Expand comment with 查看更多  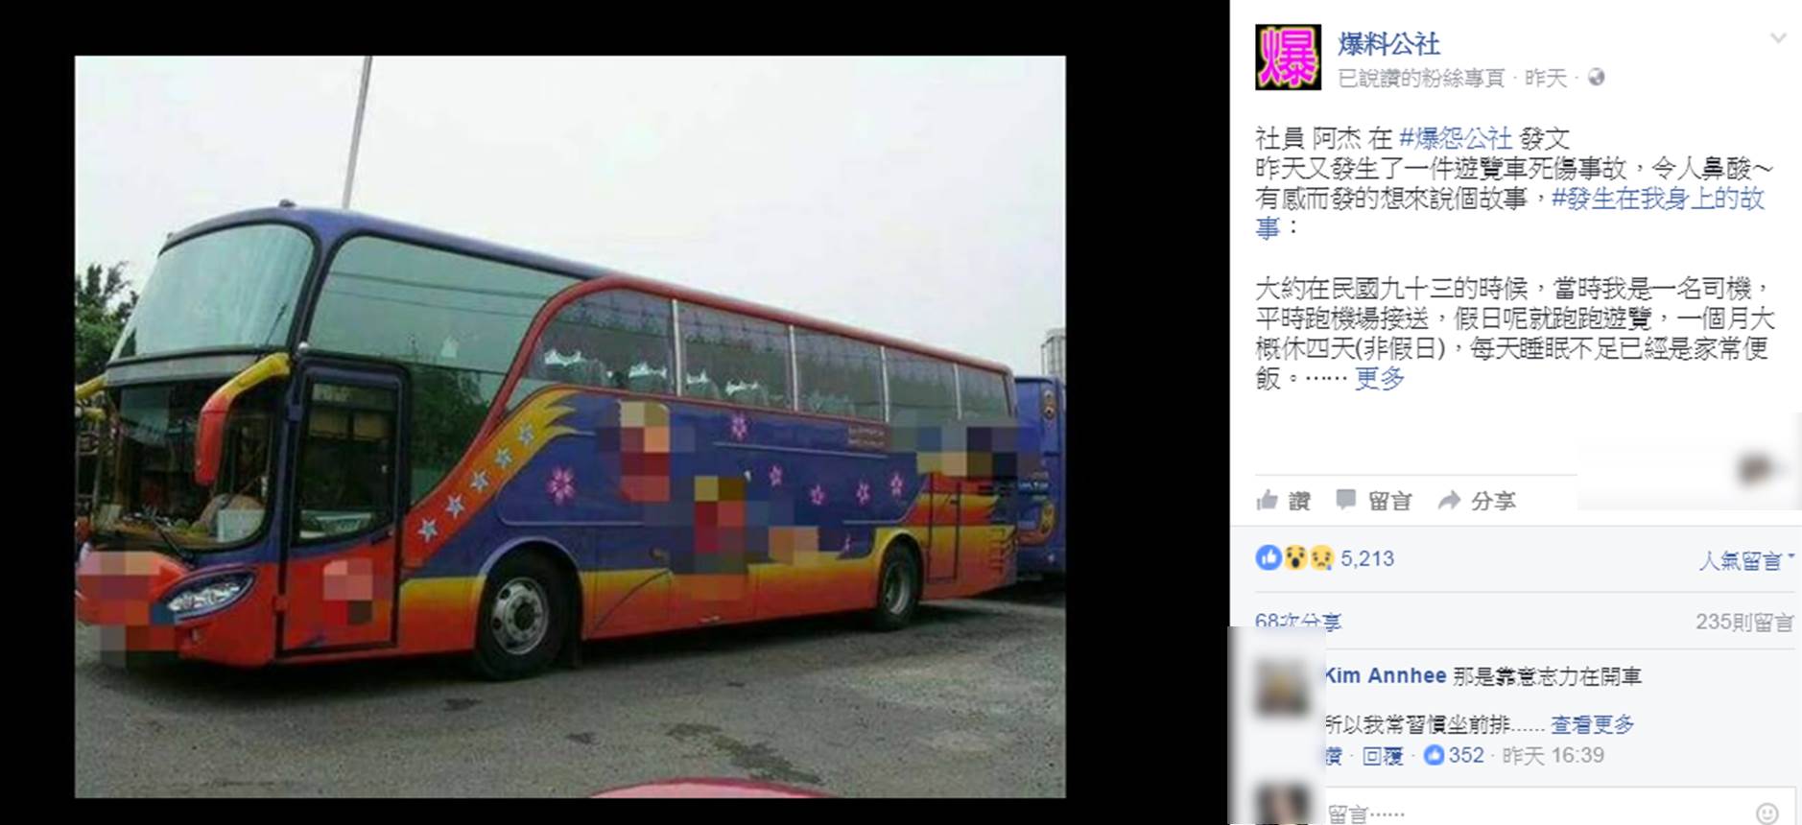(1592, 724)
